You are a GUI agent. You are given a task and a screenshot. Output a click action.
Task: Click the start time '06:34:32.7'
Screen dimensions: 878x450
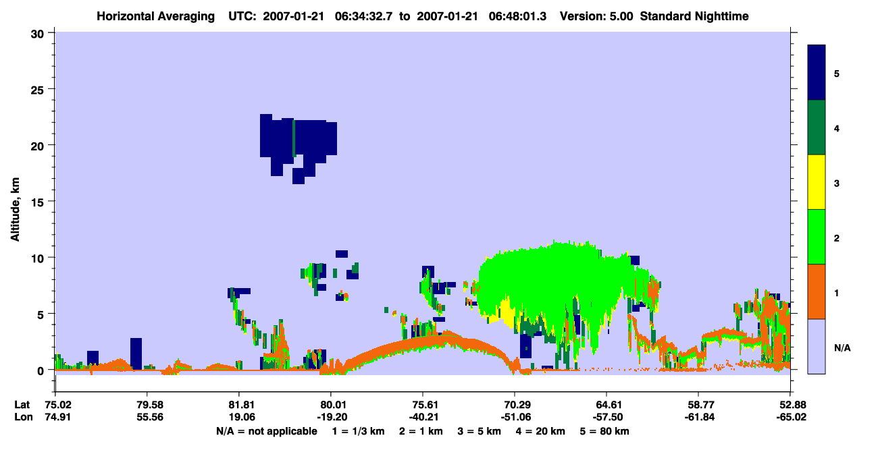coord(363,16)
